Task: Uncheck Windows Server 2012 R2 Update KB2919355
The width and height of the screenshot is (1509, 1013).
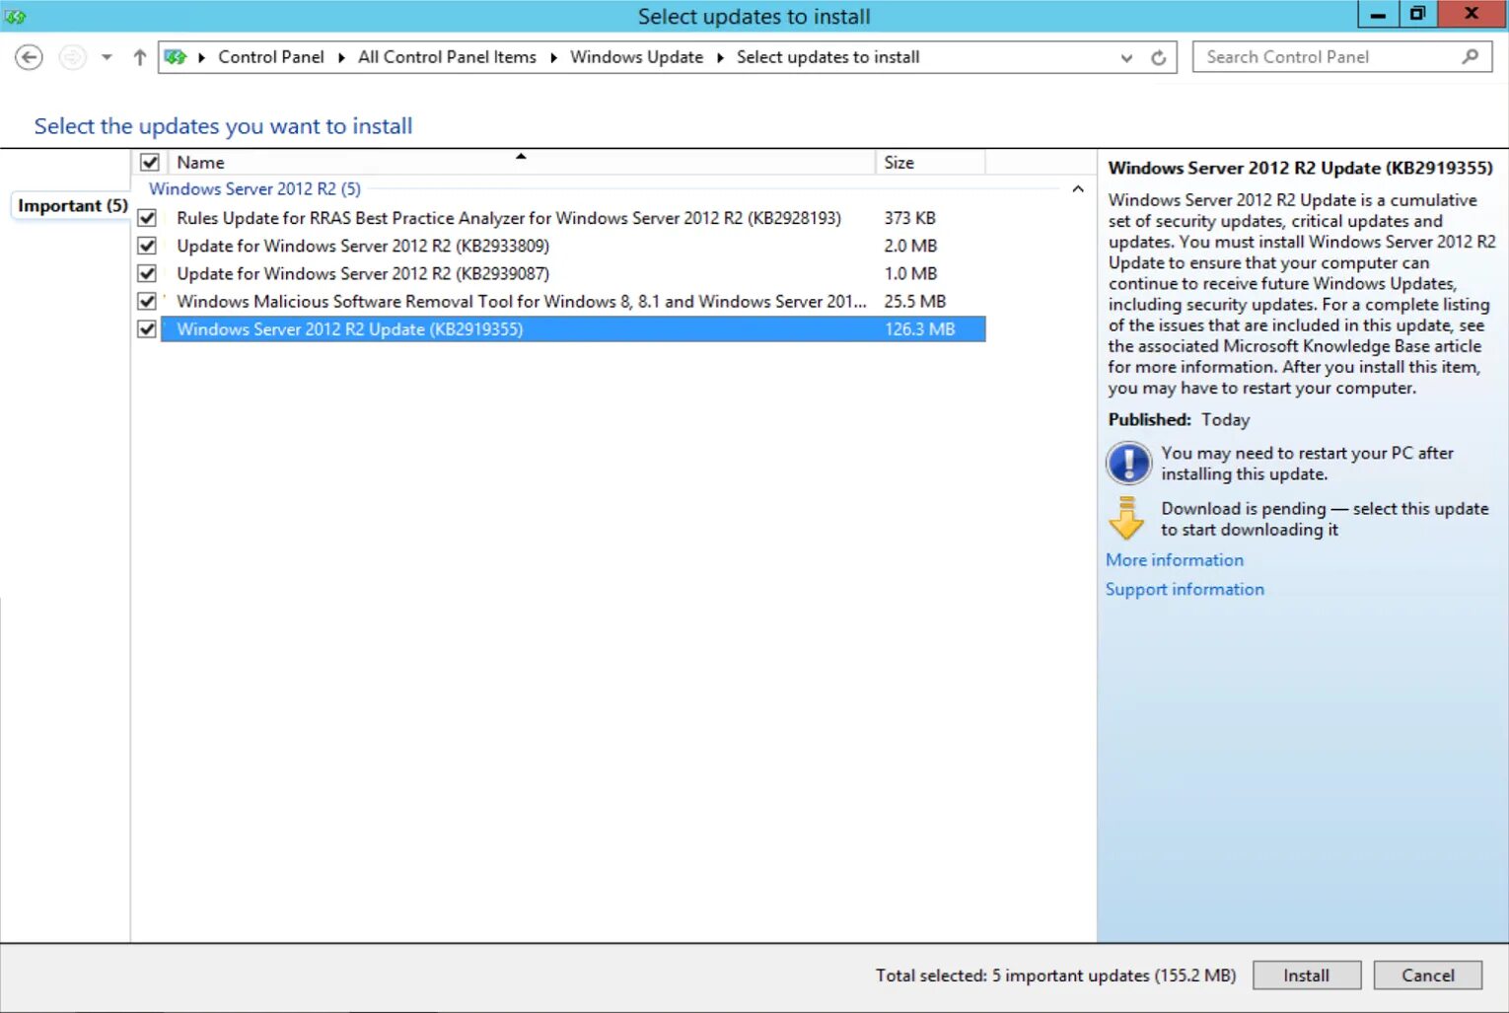Action: point(147,328)
